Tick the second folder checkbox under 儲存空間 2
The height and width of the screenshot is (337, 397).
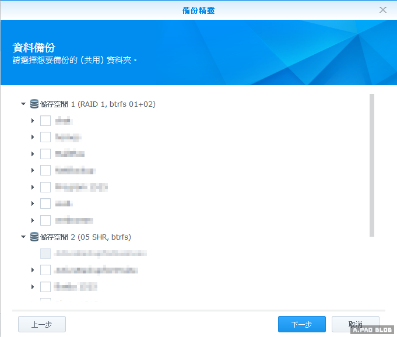[45, 271]
